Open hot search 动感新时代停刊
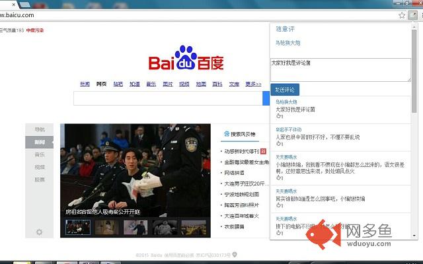Viewport: 423px width, 264px height. [242, 151]
